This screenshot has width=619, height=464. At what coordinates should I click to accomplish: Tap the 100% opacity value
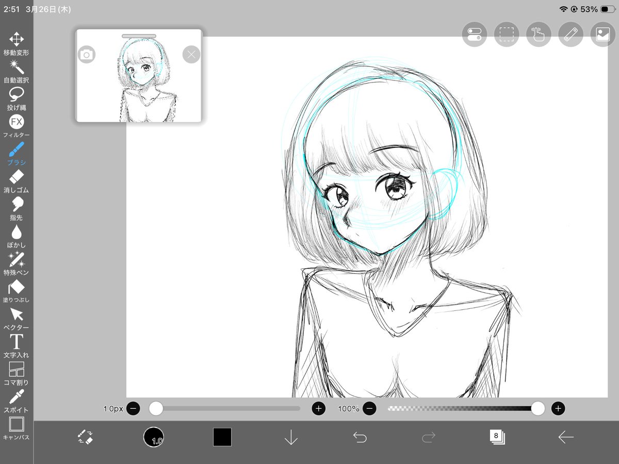349,409
